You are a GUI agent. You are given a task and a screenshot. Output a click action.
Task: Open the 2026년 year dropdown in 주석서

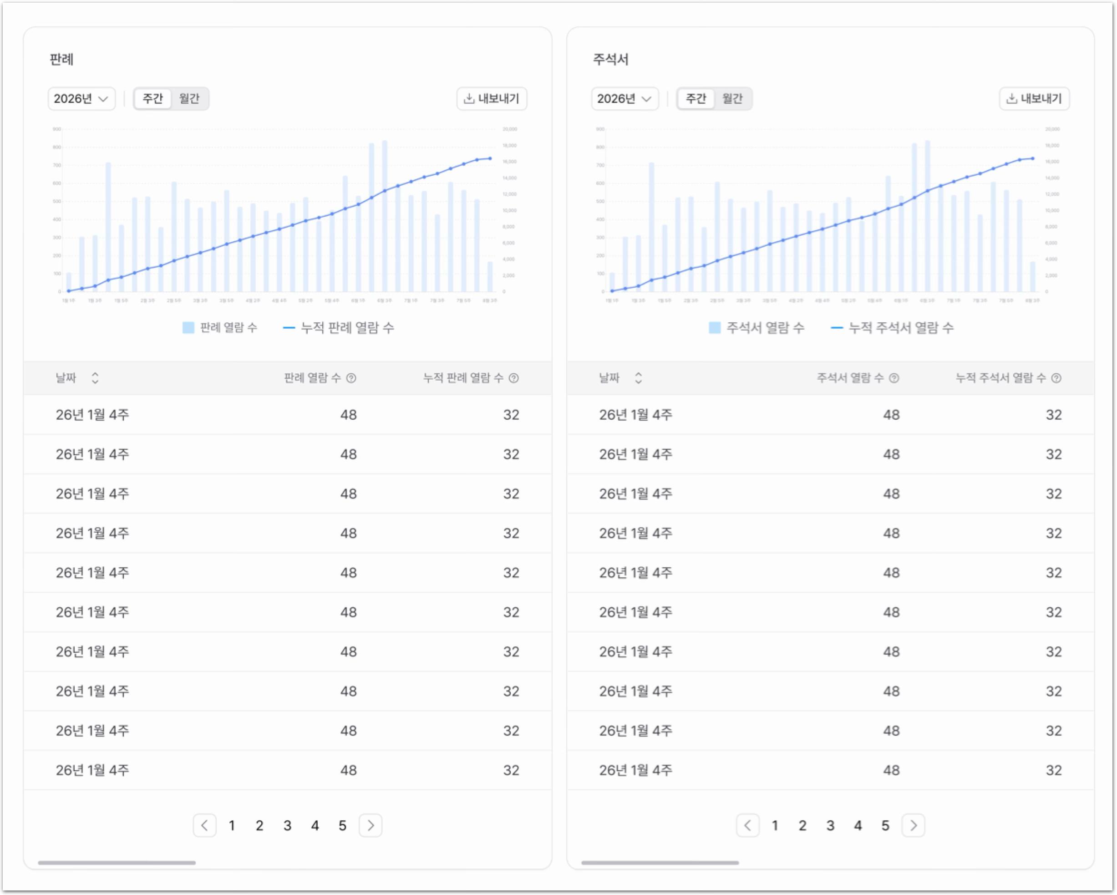coord(625,98)
